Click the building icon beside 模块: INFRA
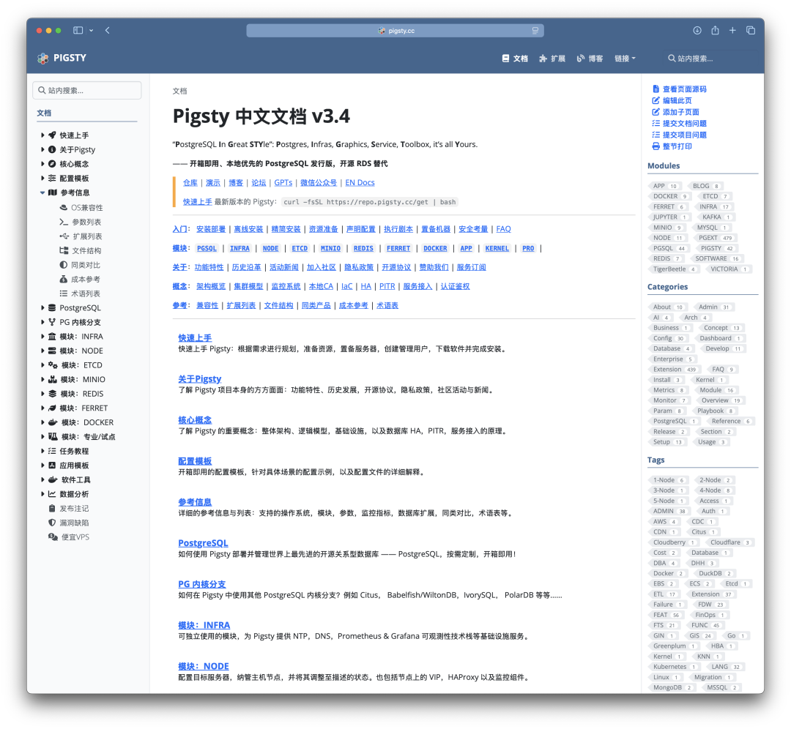 point(52,336)
